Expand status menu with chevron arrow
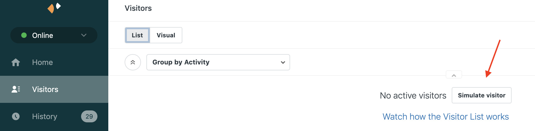The width and height of the screenshot is (535, 131). coord(84,35)
